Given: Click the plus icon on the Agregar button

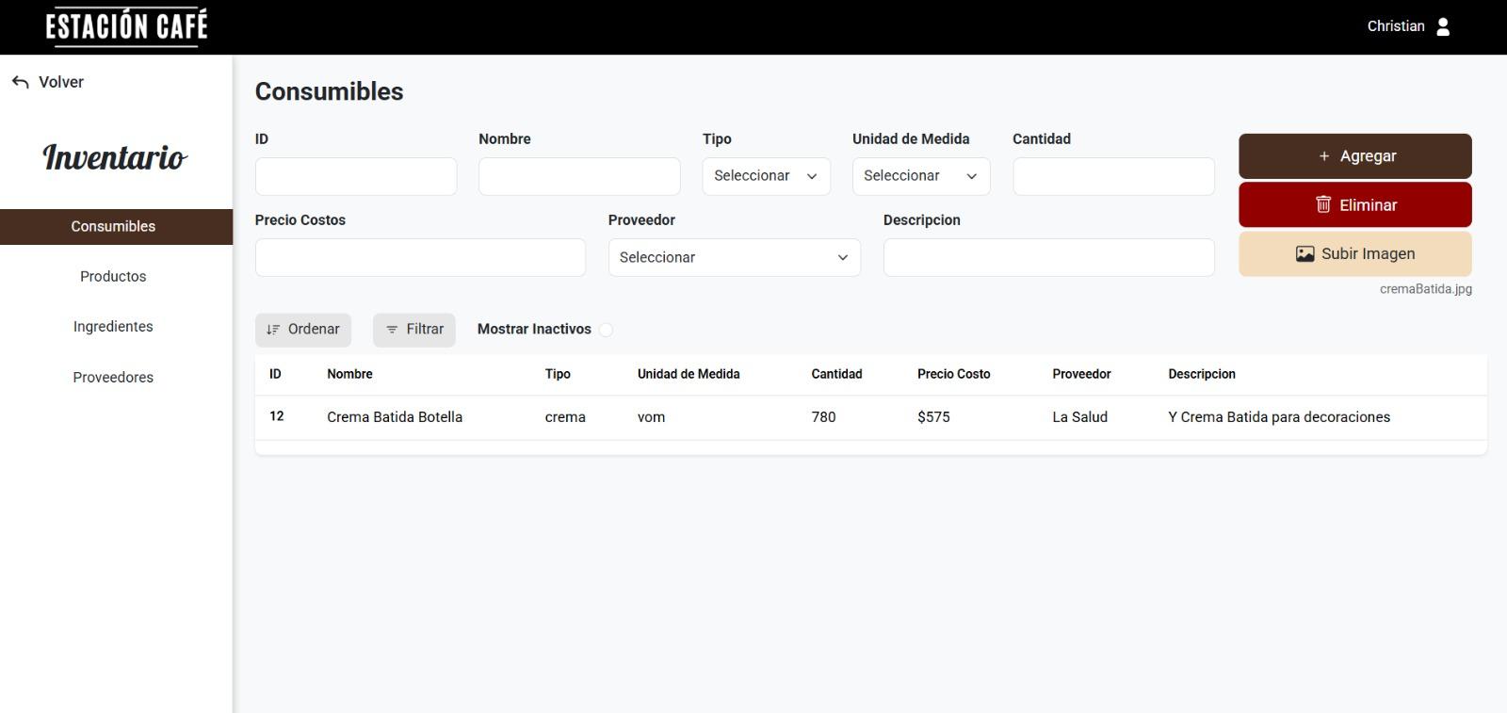Looking at the screenshot, I should point(1323,156).
